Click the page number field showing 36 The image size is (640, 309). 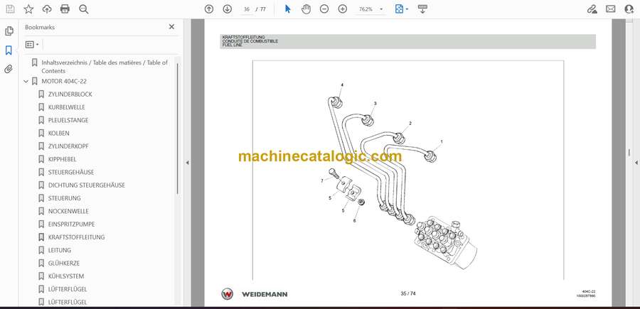(x=246, y=9)
